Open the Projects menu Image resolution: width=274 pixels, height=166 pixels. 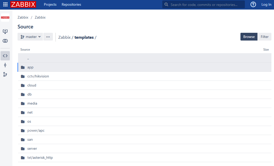coord(50,4)
